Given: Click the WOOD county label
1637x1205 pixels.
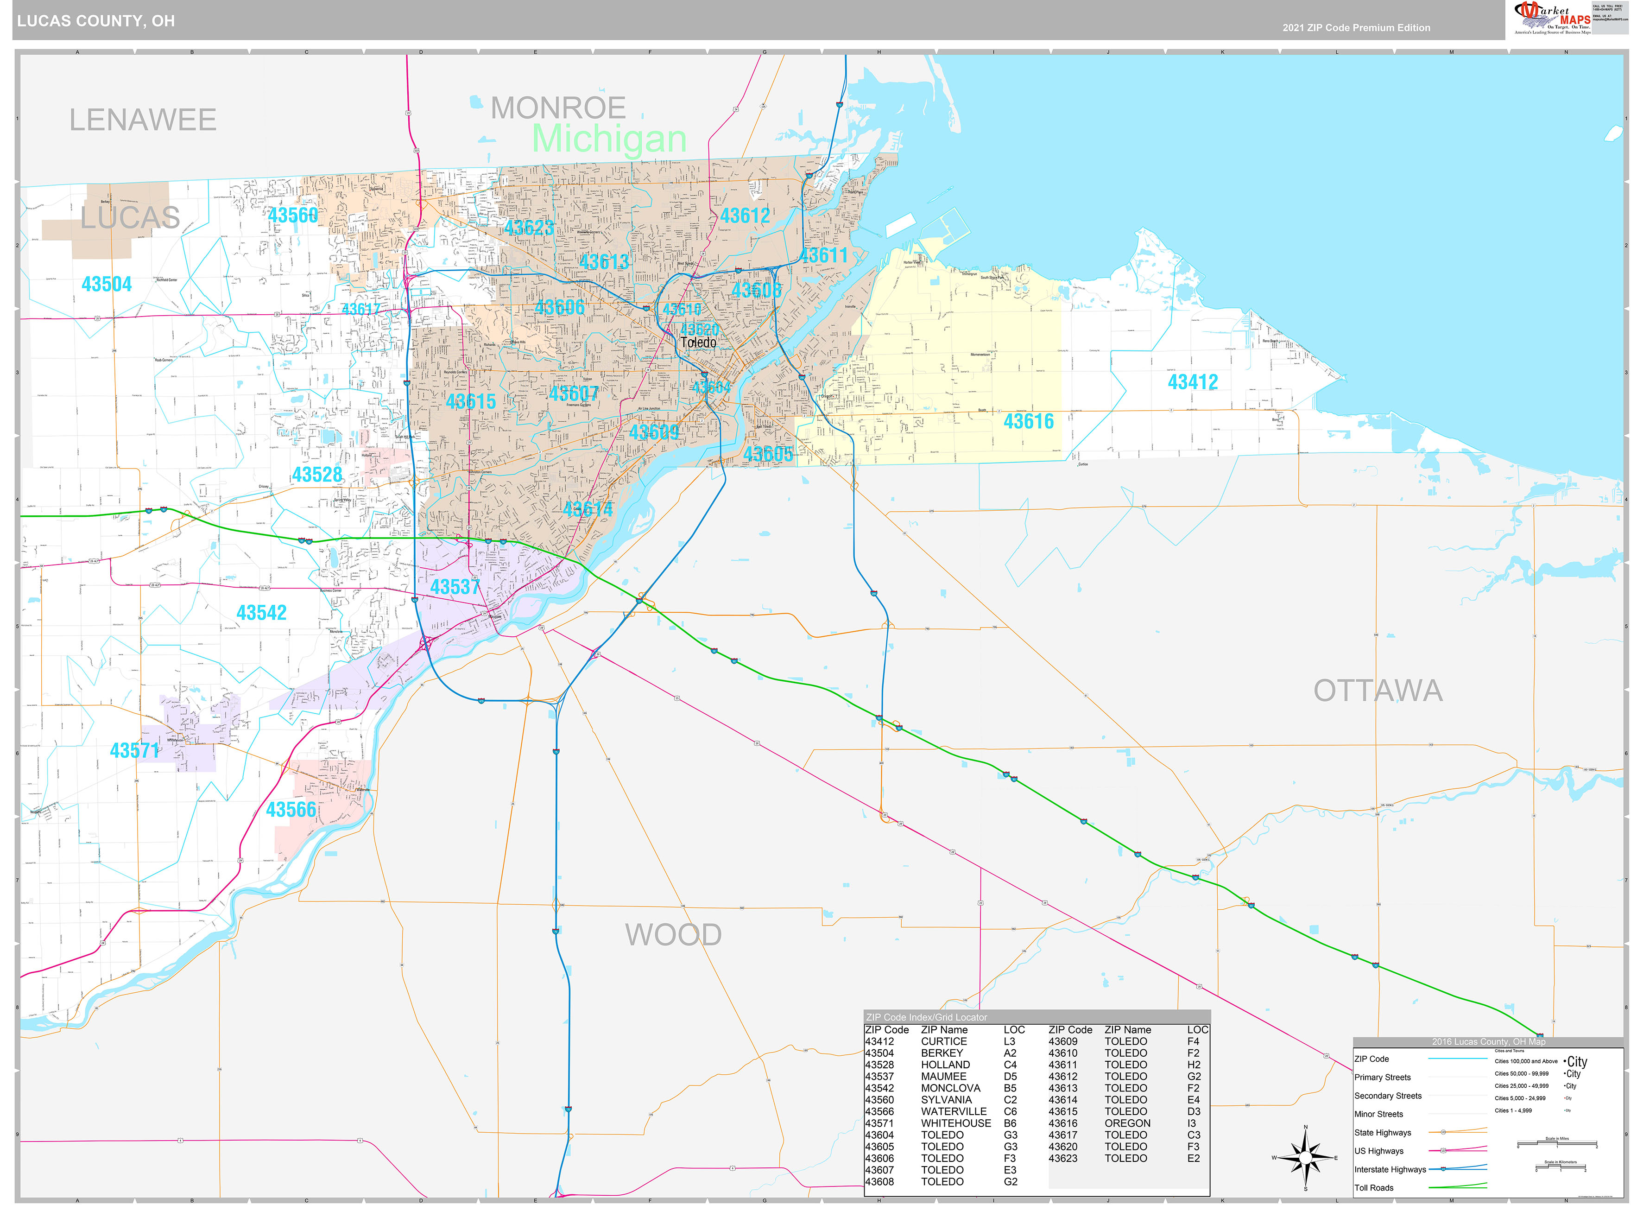Looking at the screenshot, I should [673, 934].
